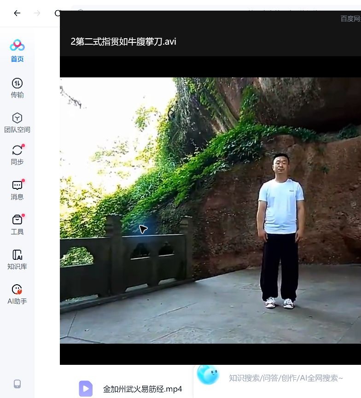The width and height of the screenshot is (361, 398).
Task: Open the AI助手 assistant
Action: pyautogui.click(x=17, y=294)
